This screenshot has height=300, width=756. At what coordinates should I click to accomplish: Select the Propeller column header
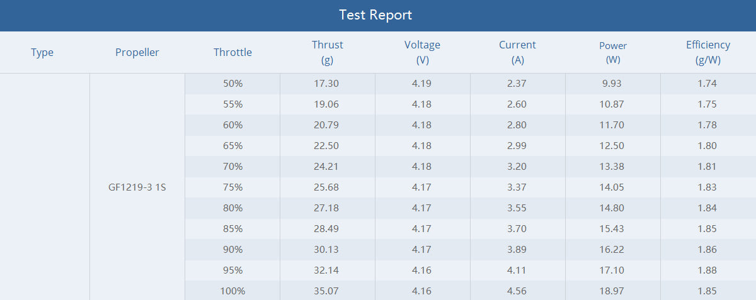137,52
